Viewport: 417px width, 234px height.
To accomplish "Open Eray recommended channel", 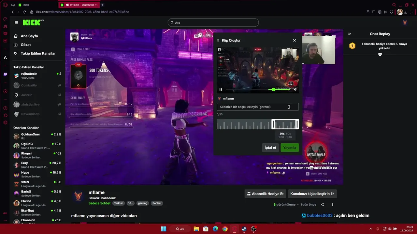I will [x=37, y=165].
